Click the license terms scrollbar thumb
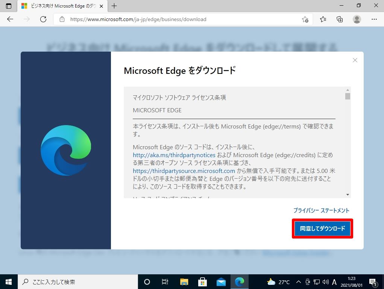 (x=348, y=96)
